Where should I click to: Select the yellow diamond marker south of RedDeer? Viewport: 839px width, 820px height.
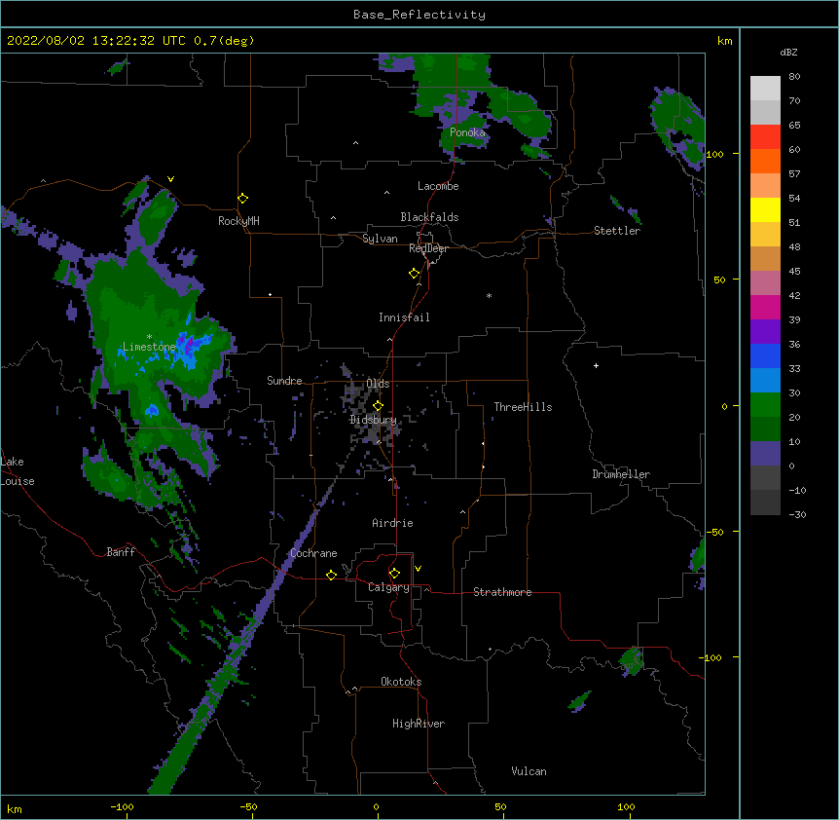[414, 274]
